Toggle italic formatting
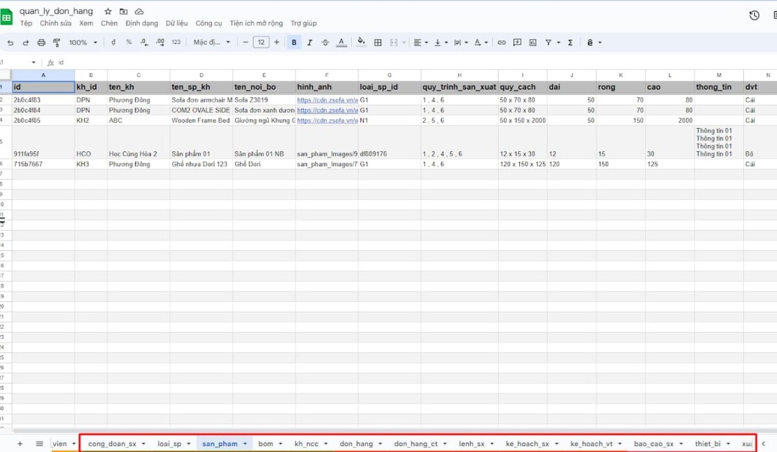 [x=310, y=42]
